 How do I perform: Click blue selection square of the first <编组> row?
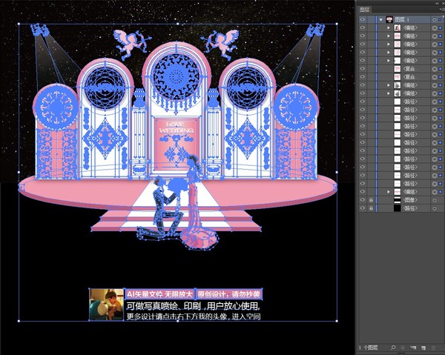coord(441,27)
